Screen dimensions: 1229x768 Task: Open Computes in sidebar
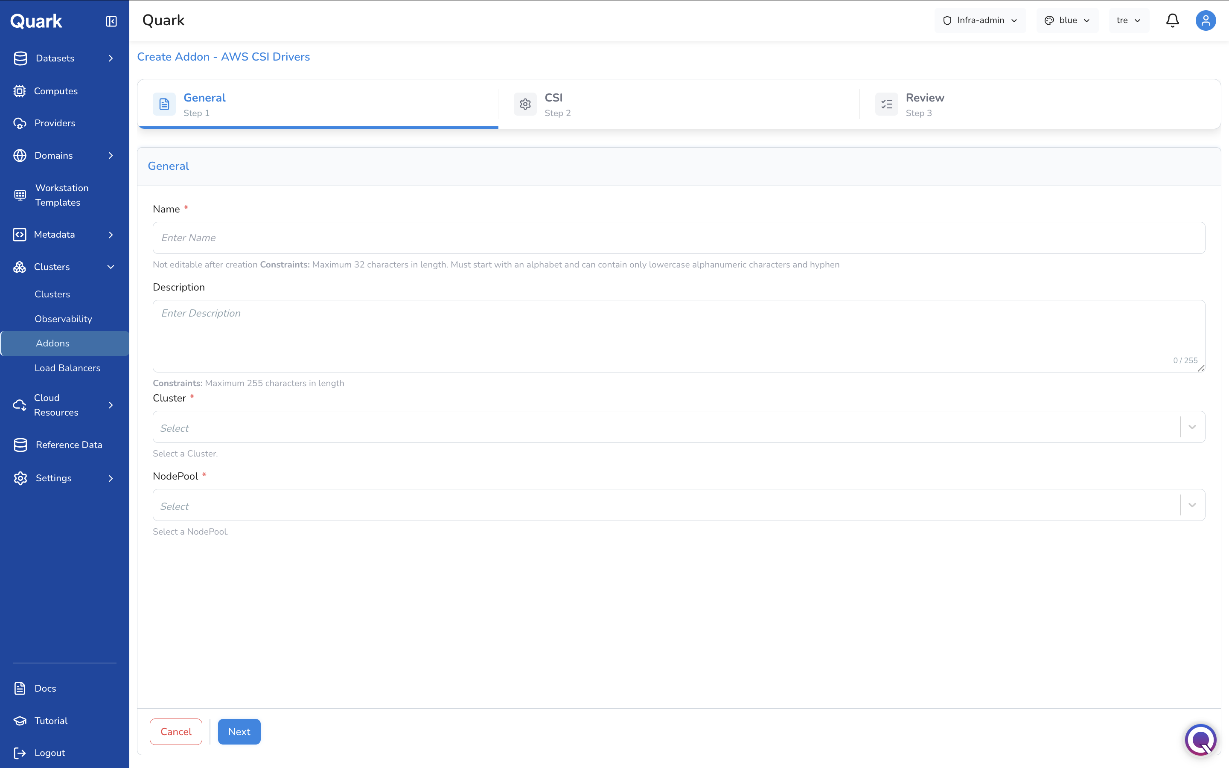(56, 91)
